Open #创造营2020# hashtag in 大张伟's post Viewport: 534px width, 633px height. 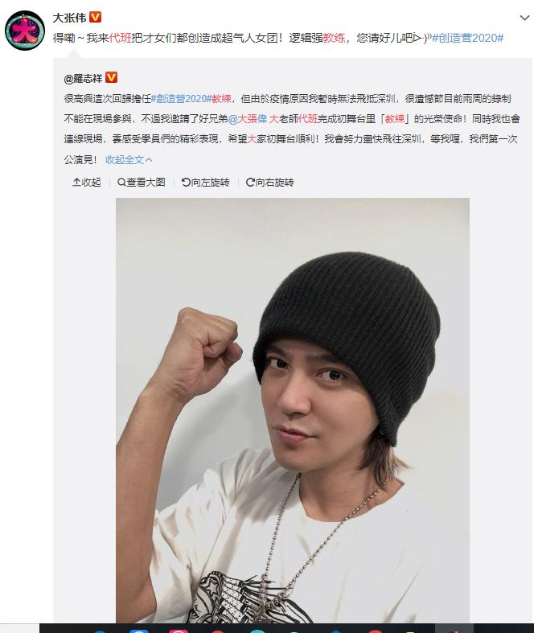click(468, 38)
